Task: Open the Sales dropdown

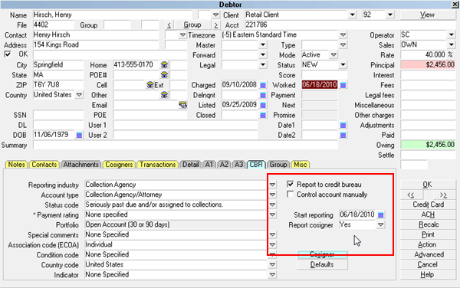Action: tap(452, 45)
